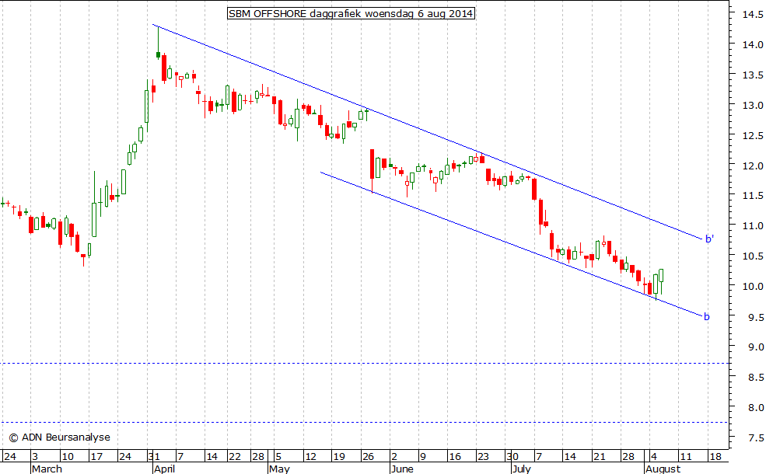This screenshot has height=474, width=766.
Task: Select the 11.0 price axis label
Action: point(752,225)
